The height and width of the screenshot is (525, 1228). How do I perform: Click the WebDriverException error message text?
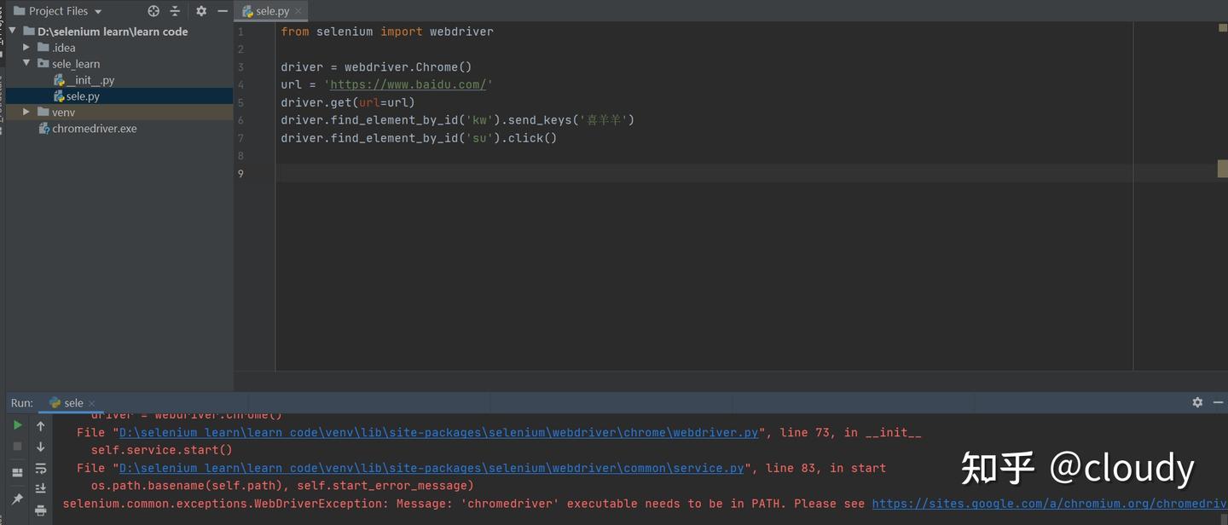click(463, 504)
